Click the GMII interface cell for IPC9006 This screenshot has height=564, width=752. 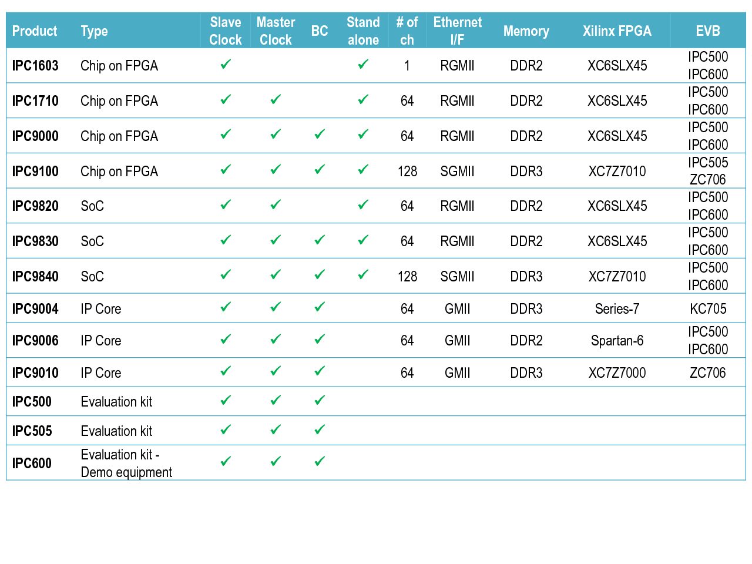(458, 340)
